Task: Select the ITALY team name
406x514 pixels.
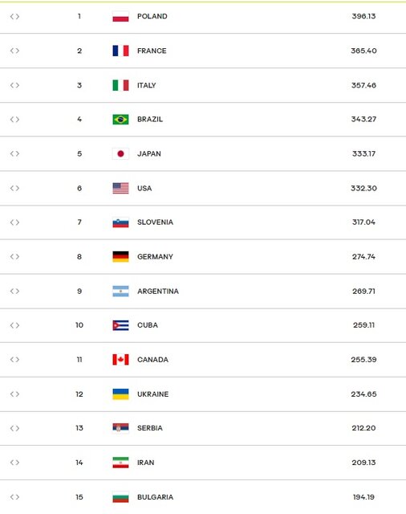Action: point(146,85)
